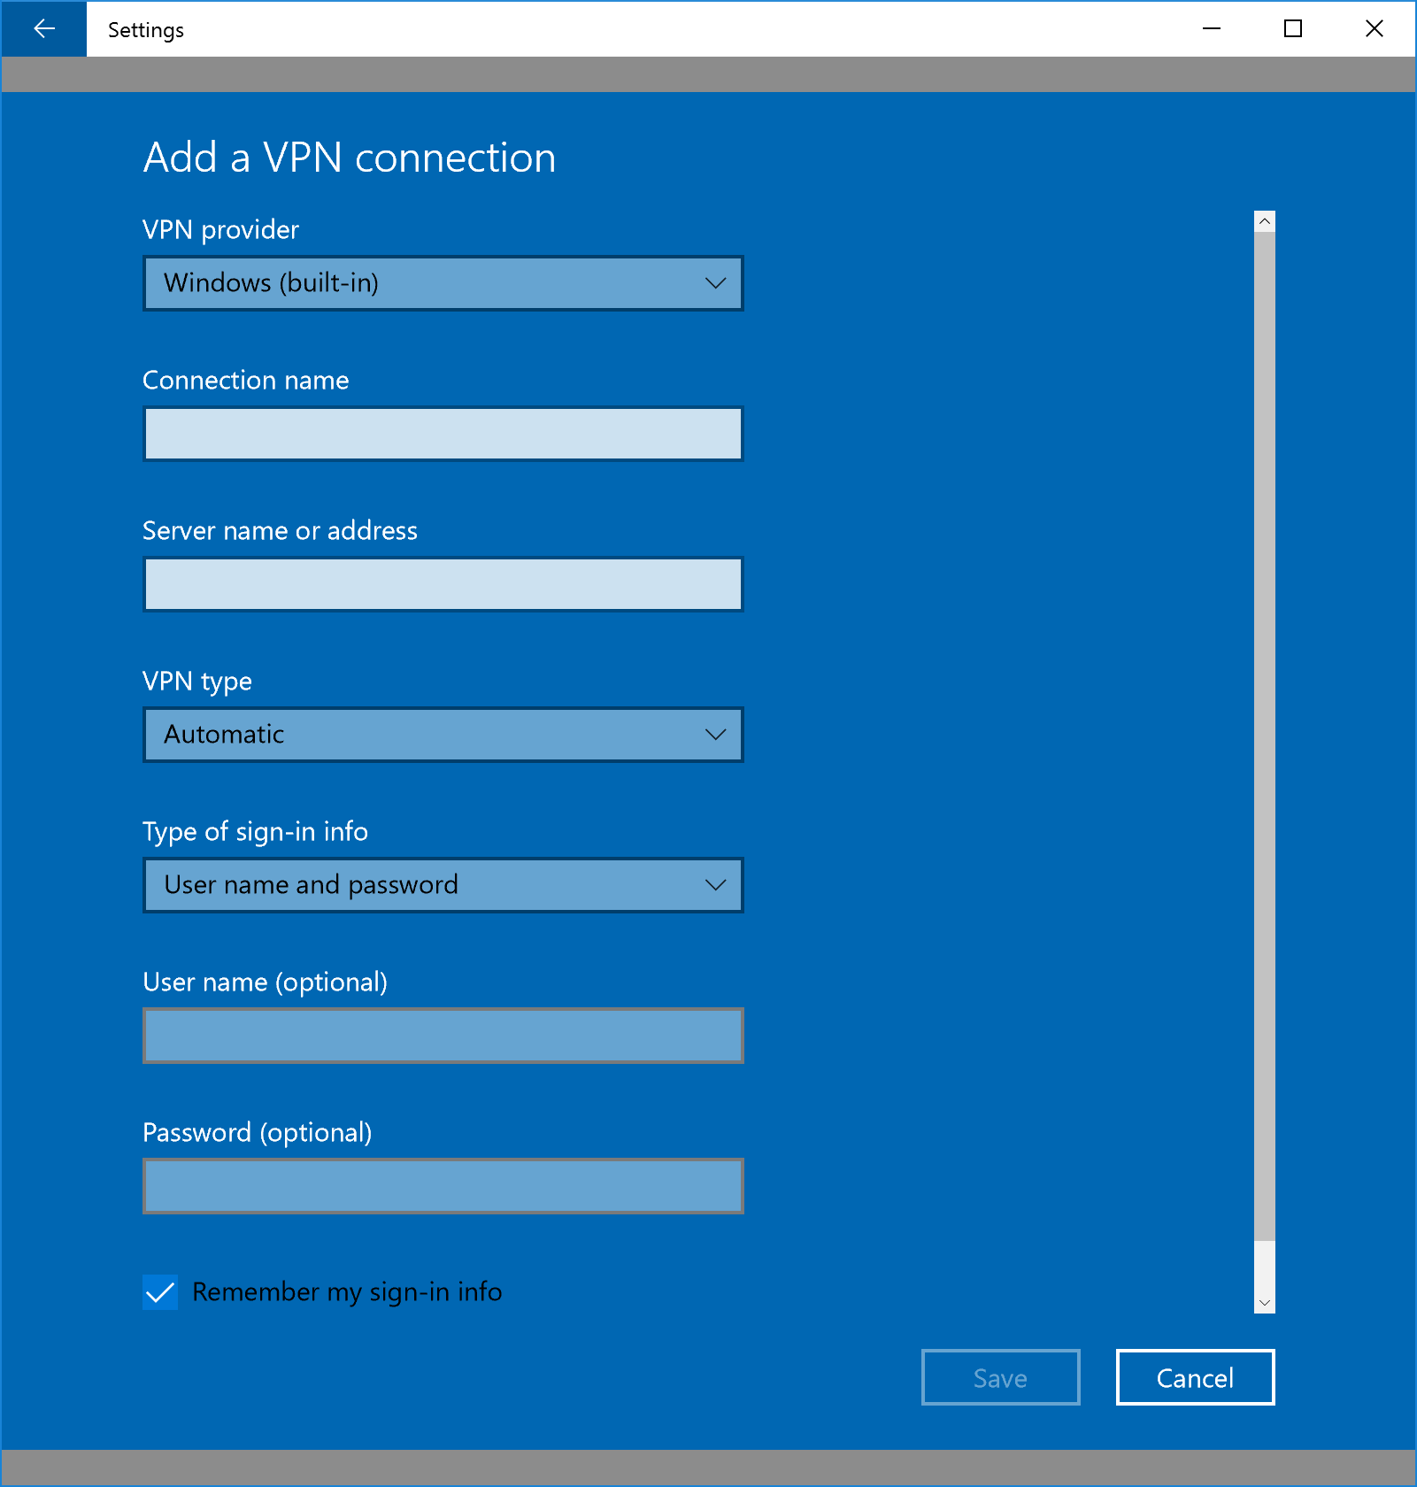
Task: Click the Cancel button
Action: point(1194,1377)
